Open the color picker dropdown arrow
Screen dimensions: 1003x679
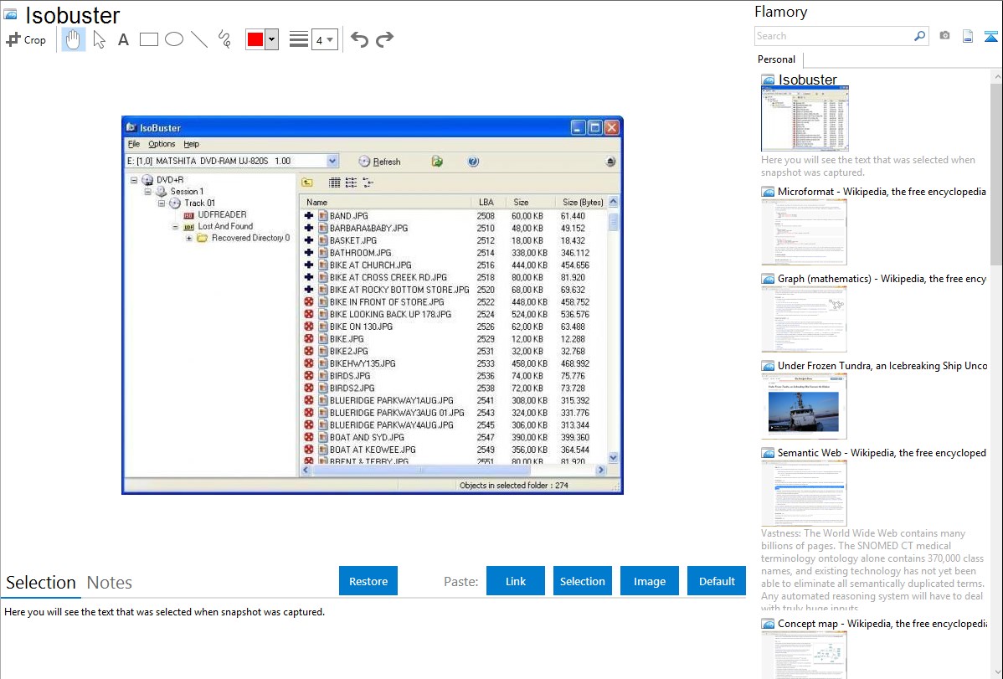271,39
